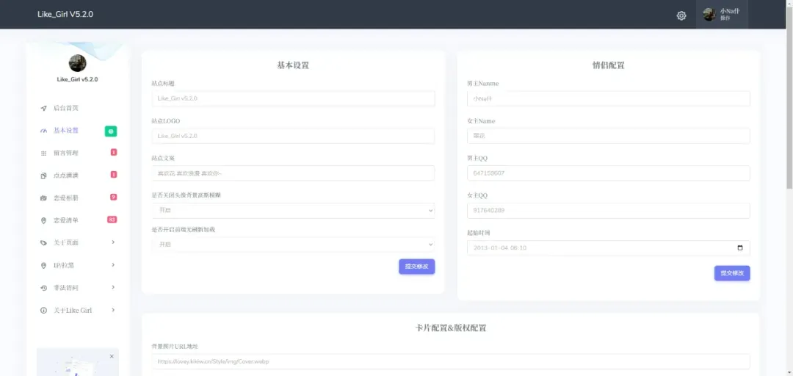Screen dimensions: 793x376
Task: Open the 是否关闭头像背景高斯模糊 dropdown
Action: (x=293, y=211)
